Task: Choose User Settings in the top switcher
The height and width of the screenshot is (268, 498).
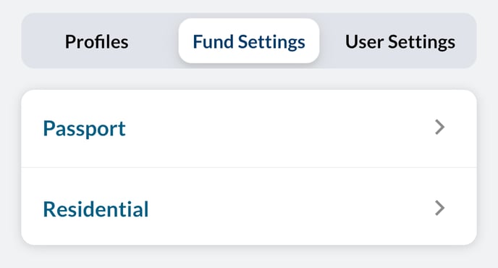Action: 400,41
